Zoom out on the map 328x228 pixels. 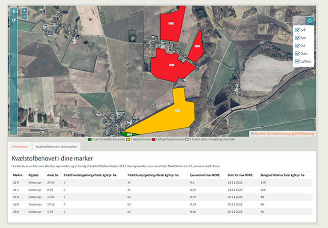(x=24, y=16)
